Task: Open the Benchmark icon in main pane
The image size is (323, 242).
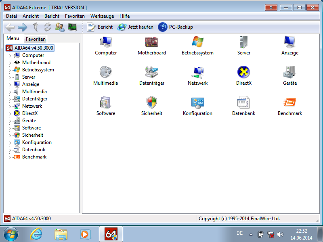Action: [289, 102]
